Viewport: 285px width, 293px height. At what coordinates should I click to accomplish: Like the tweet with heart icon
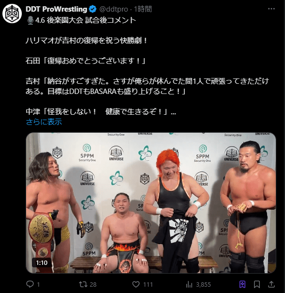pos(136,284)
